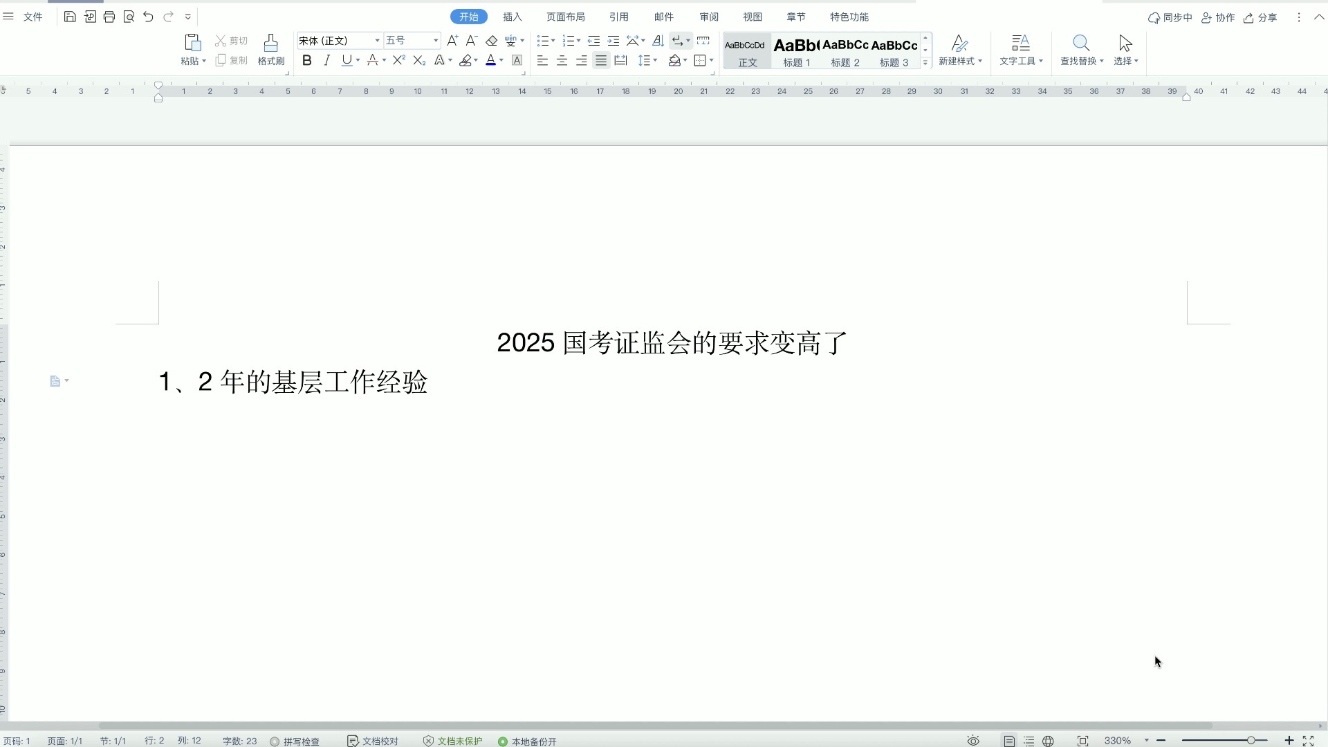Click the text highlight color swatch
The width and height of the screenshot is (1328, 747).
[466, 60]
